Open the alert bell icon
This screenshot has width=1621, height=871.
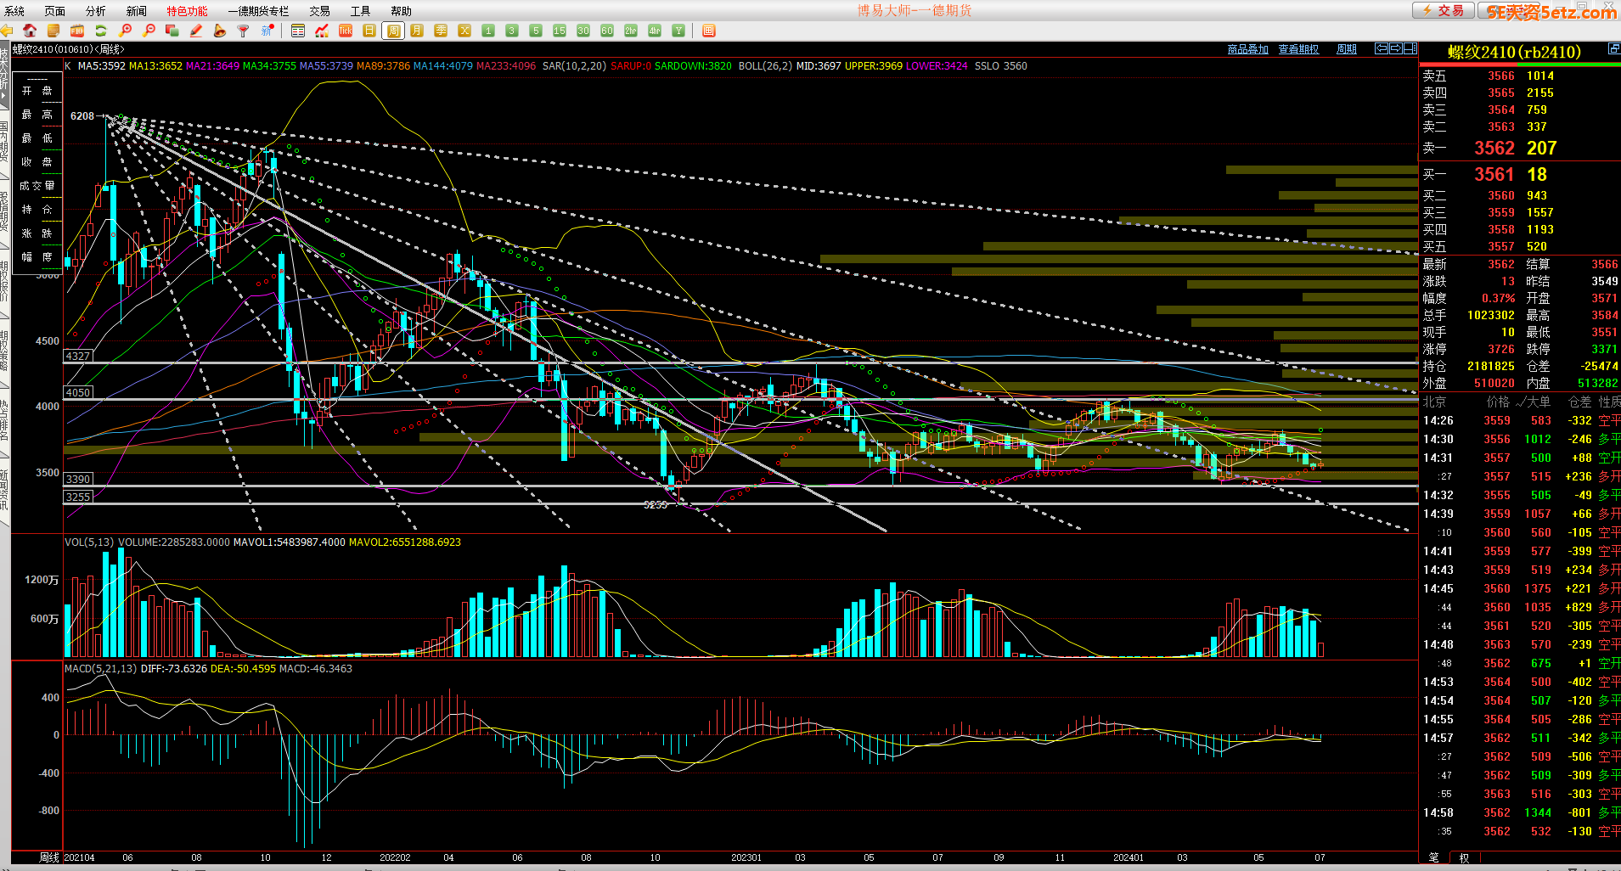coord(219,31)
